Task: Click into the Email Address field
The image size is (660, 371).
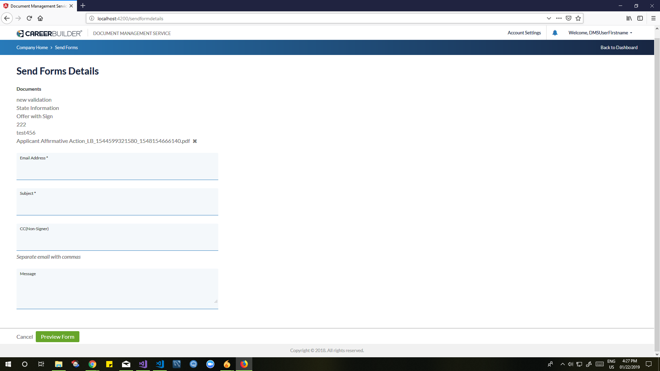Action: point(117,170)
